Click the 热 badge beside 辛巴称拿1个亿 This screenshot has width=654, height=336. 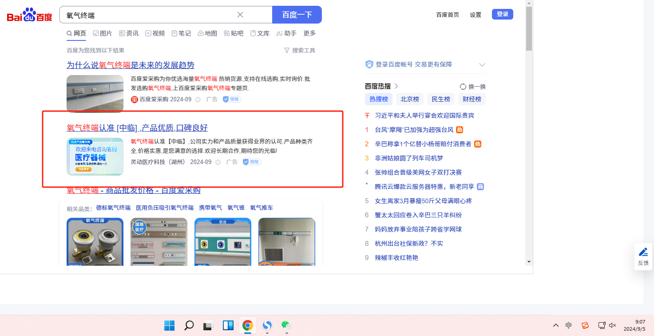(x=478, y=144)
